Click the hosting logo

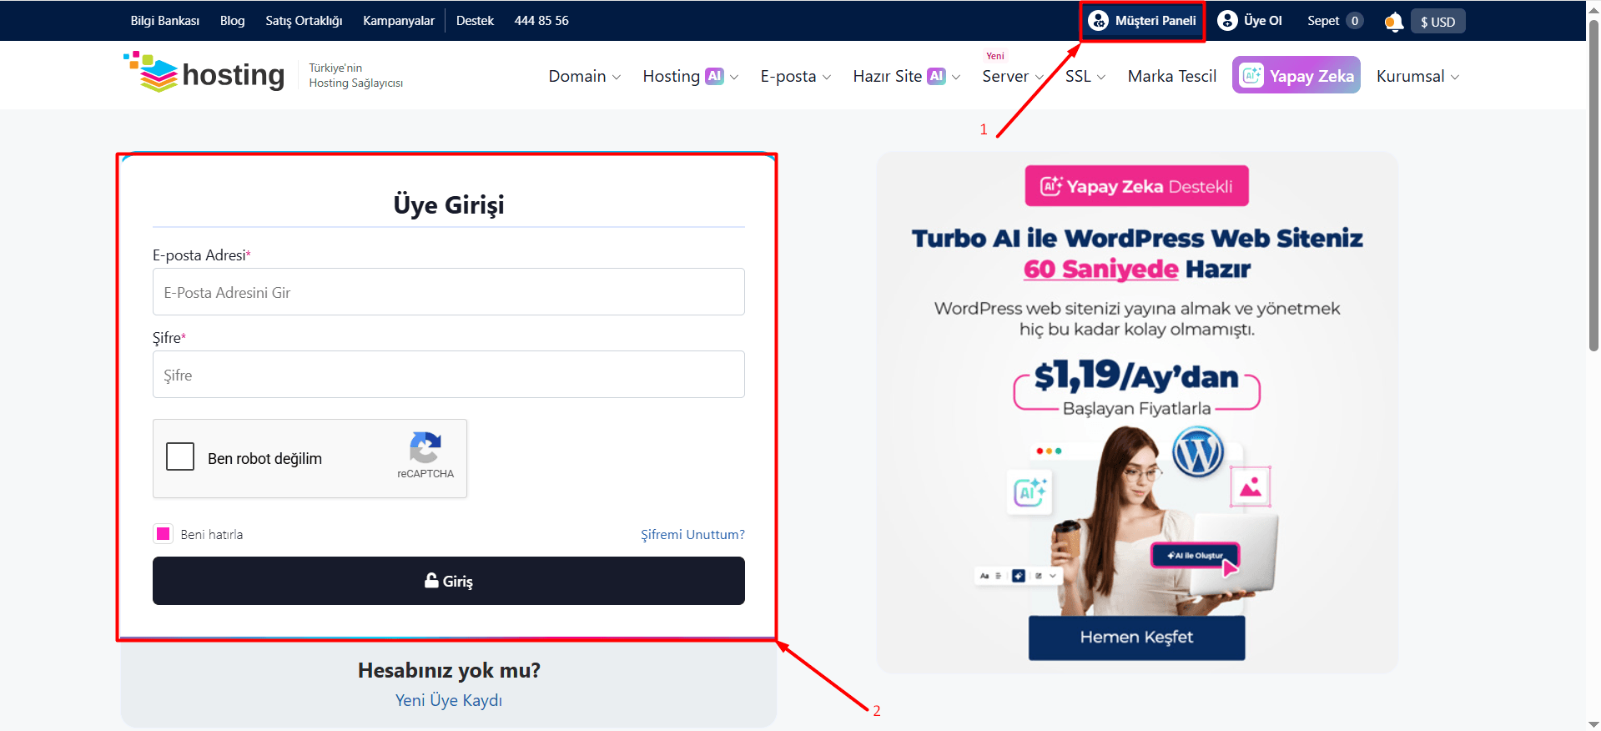[x=204, y=73]
